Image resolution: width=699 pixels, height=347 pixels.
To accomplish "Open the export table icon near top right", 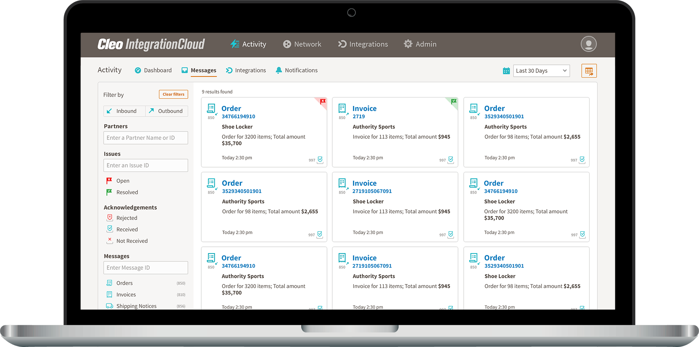I will pyautogui.click(x=588, y=71).
